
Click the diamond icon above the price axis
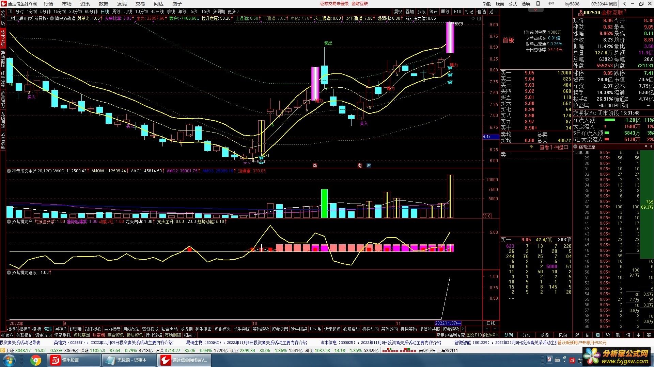(x=473, y=18)
